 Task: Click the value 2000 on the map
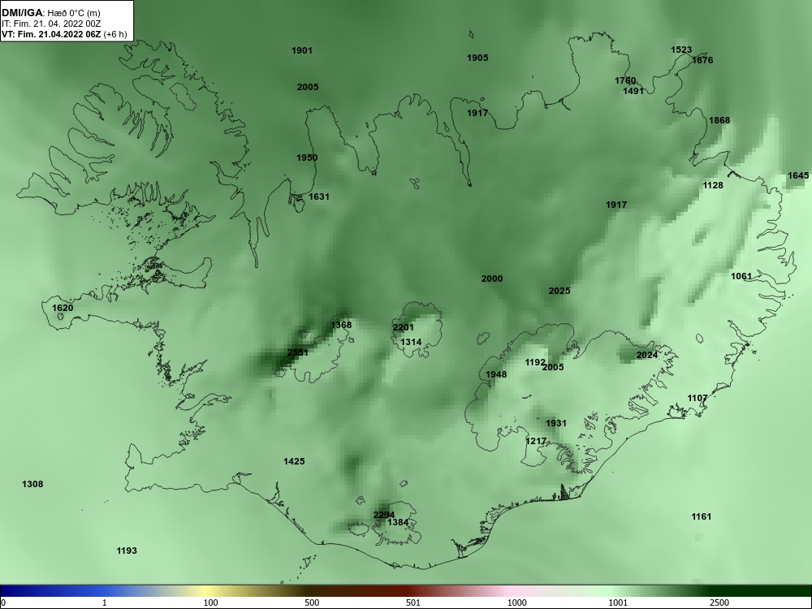point(492,279)
